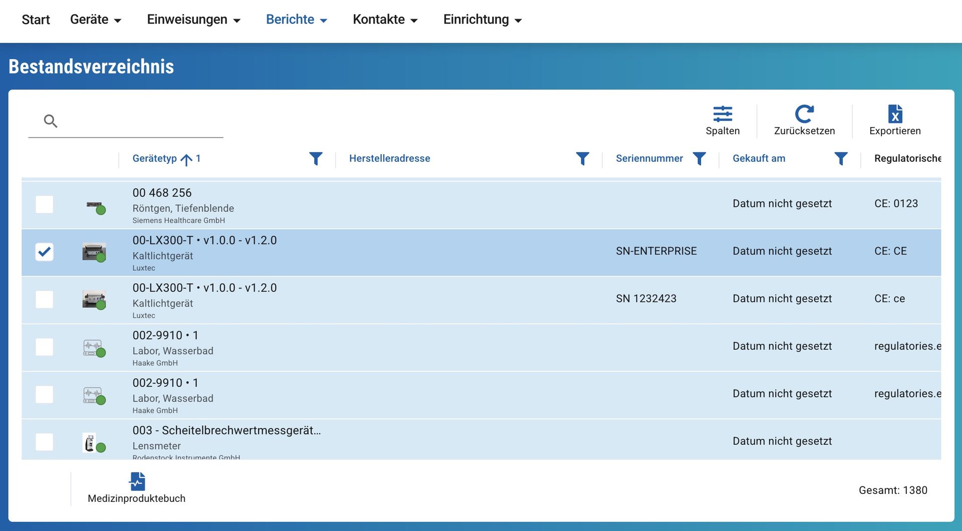Click the Zurücksetzen reset icon

tap(804, 114)
